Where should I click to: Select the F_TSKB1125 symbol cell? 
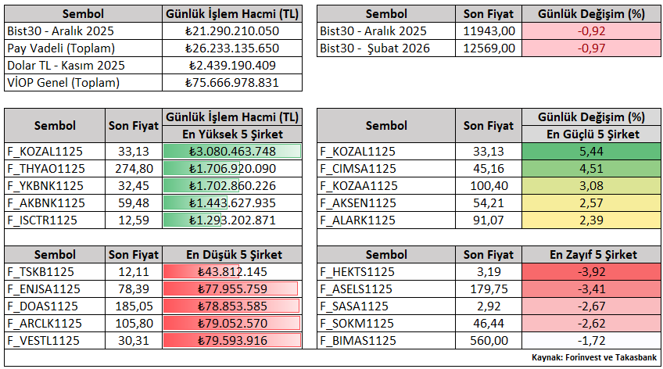(55, 272)
